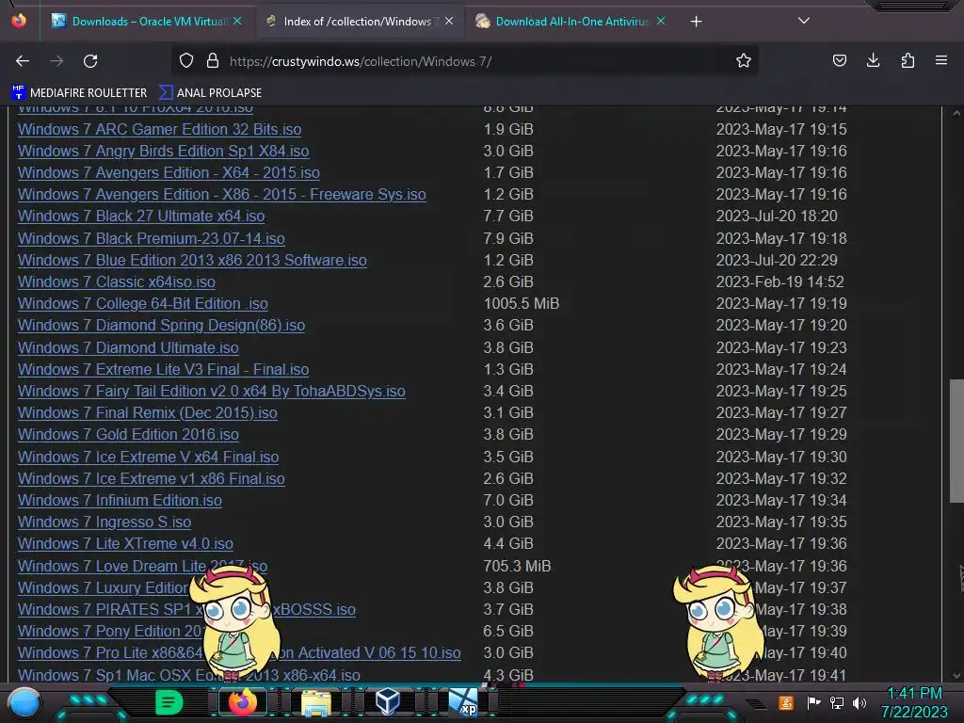Open Windows 7 Fairy Tail Edition v2.0 link

click(x=212, y=391)
